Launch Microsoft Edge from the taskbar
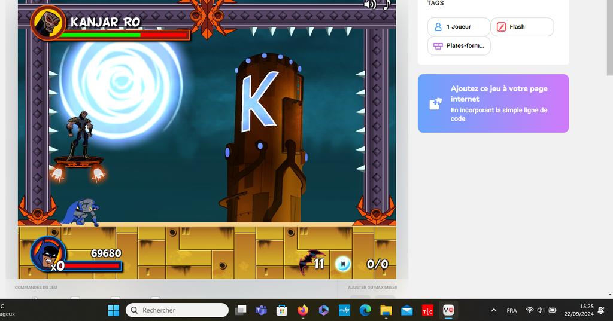 tap(365, 310)
